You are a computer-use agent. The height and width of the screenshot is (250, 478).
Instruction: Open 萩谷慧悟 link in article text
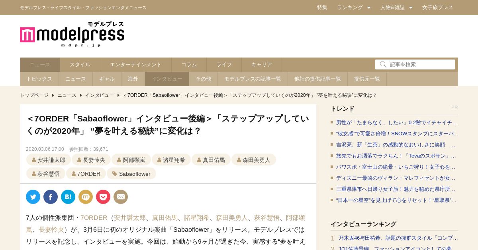267,217
